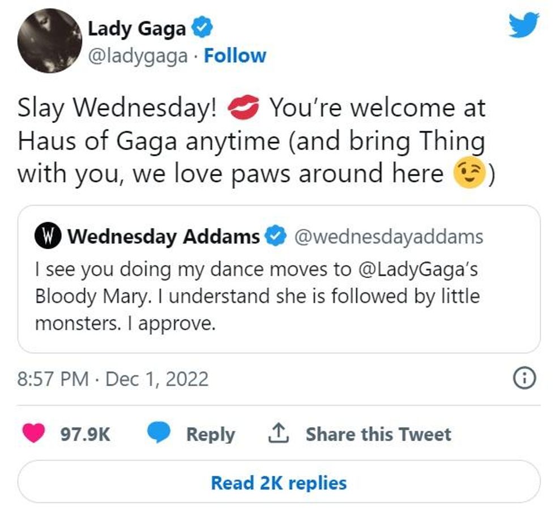
Task: Click the Lady Gaga display name
Action: pos(136,28)
